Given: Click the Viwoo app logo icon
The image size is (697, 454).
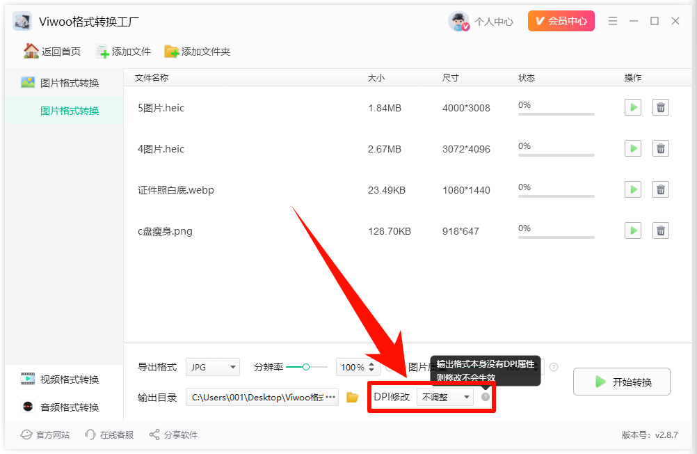Looking at the screenshot, I should coord(22,21).
